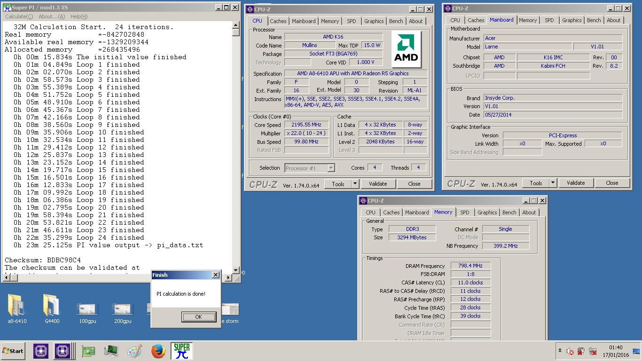Click the AMD logo in CPU-Z

click(x=406, y=49)
